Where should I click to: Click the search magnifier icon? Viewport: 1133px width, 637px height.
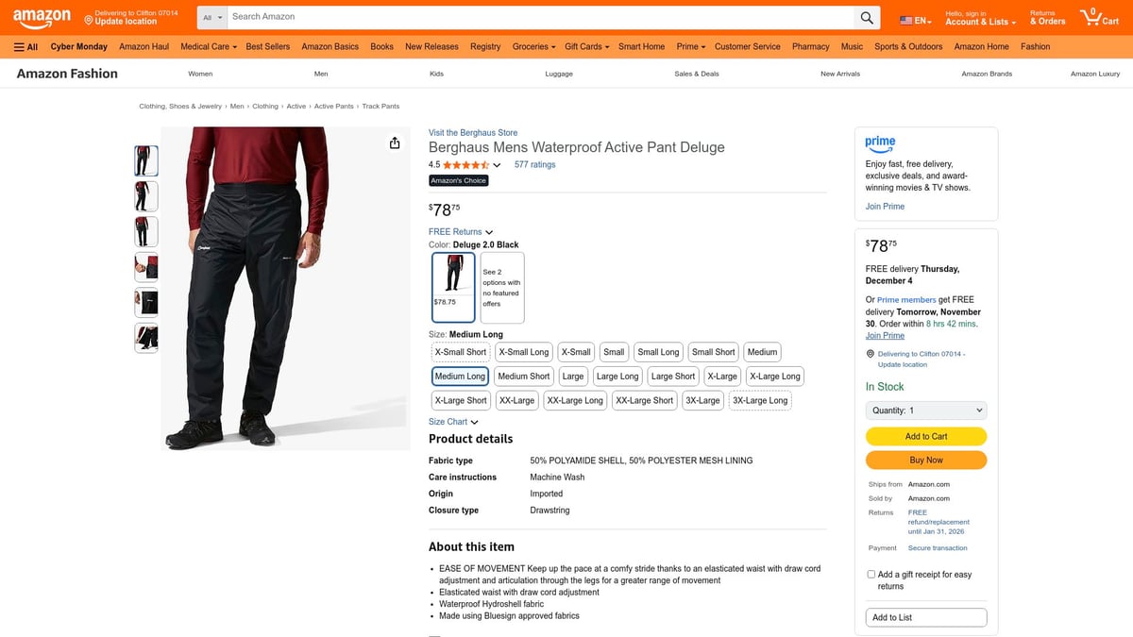(x=867, y=16)
